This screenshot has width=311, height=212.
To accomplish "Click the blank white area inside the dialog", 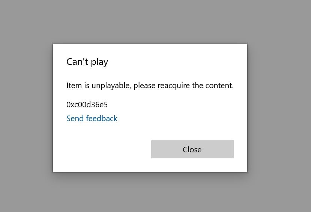I will [101, 150].
